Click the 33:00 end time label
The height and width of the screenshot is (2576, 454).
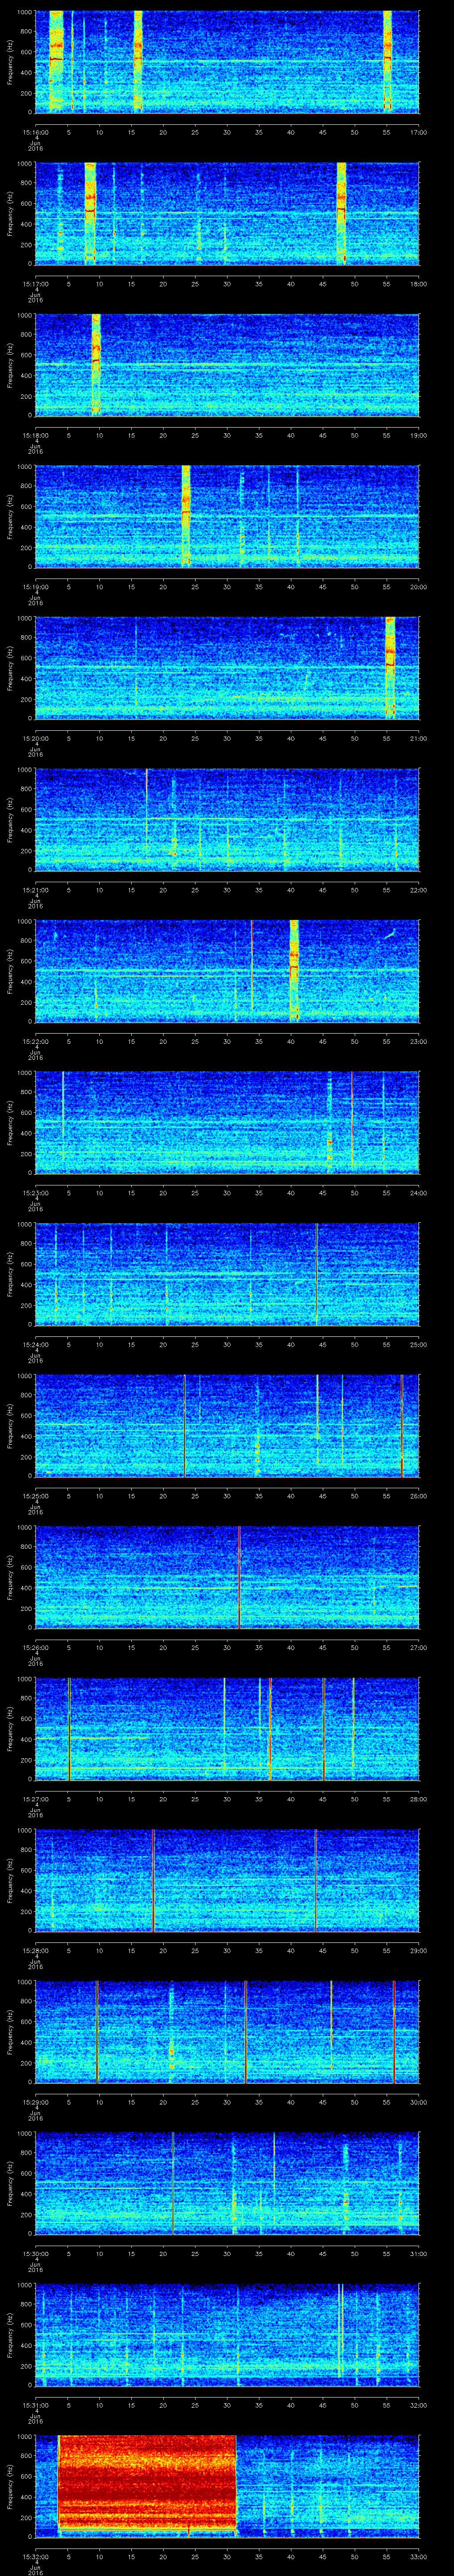click(418, 2557)
